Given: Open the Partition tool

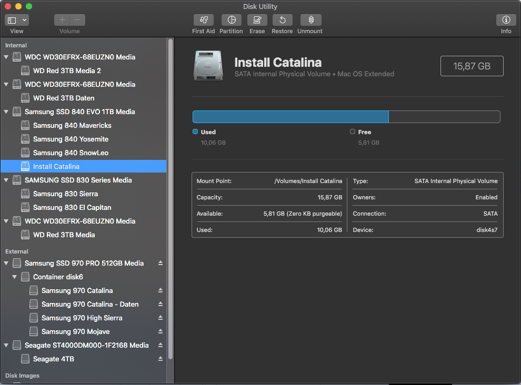Looking at the screenshot, I should [232, 20].
